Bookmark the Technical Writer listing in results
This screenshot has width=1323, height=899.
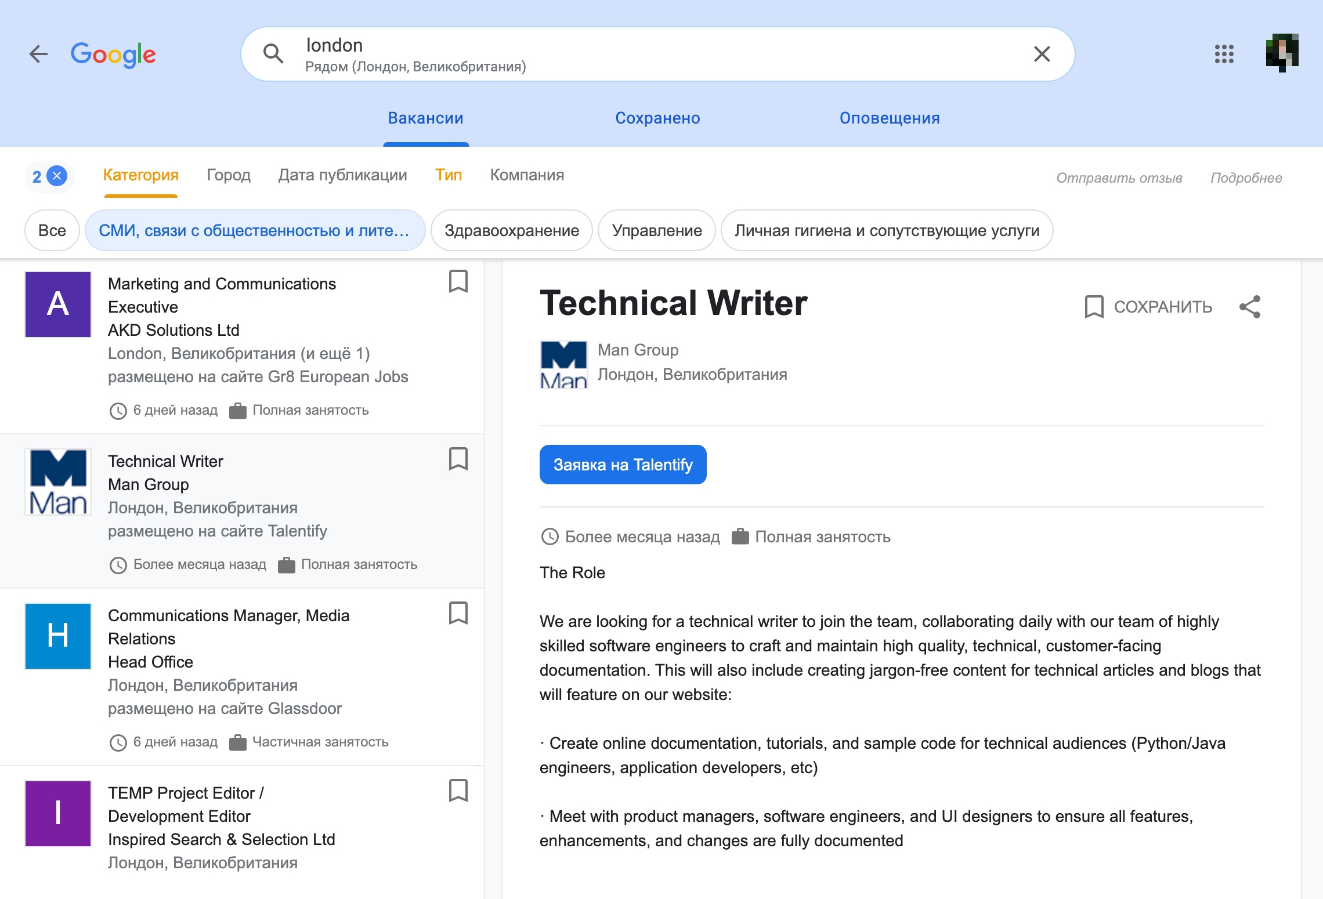coord(458,459)
